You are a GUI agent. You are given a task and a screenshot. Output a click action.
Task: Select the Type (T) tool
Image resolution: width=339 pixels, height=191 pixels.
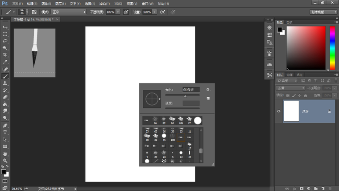(x=5, y=133)
